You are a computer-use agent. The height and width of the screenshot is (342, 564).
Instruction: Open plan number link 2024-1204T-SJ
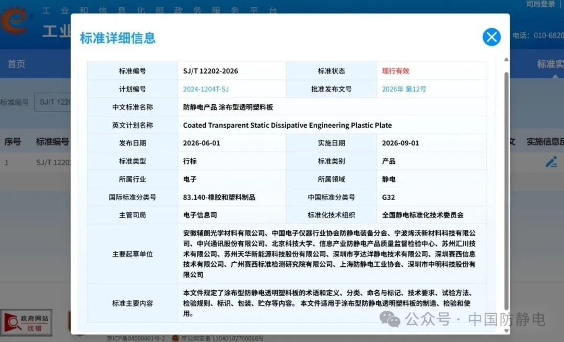(x=206, y=89)
